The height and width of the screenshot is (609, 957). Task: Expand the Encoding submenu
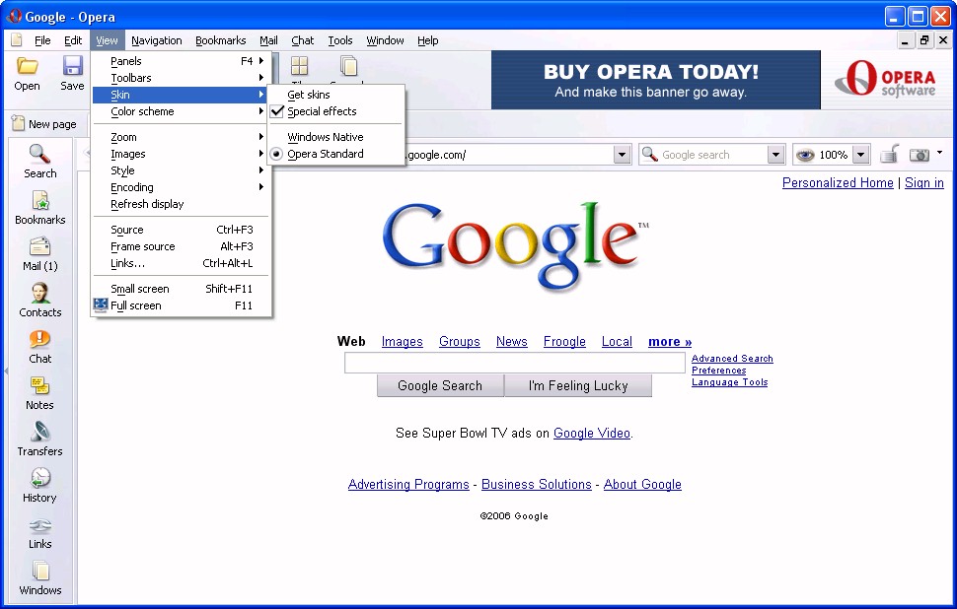(180, 187)
